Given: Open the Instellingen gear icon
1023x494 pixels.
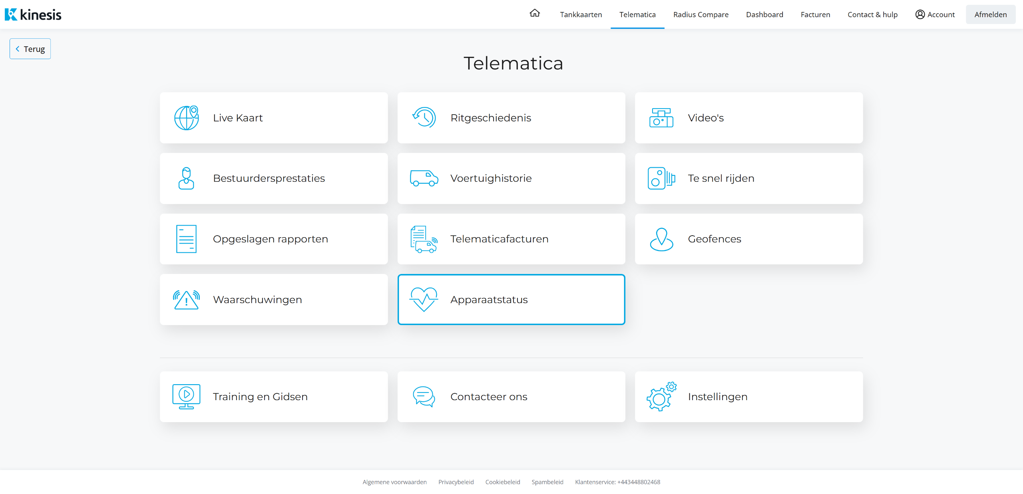Looking at the screenshot, I should click(661, 397).
